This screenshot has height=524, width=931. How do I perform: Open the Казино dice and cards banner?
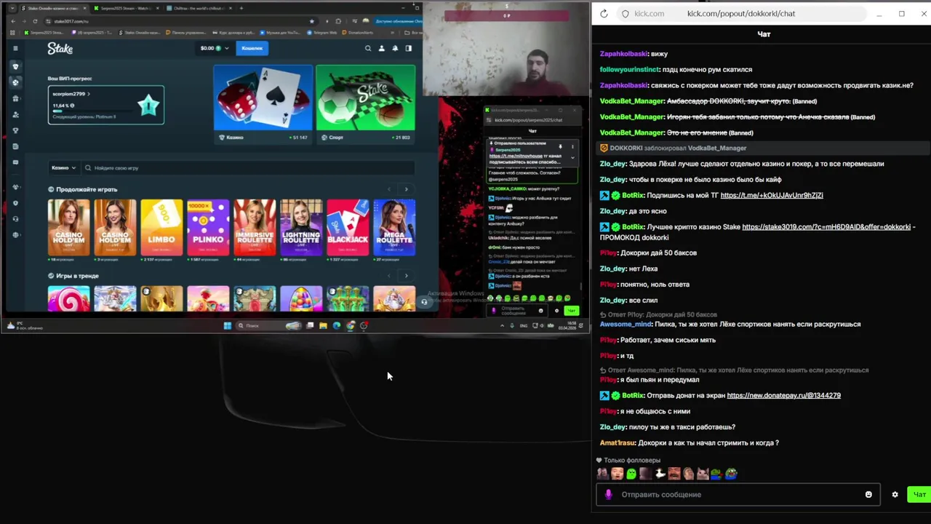coord(263,104)
